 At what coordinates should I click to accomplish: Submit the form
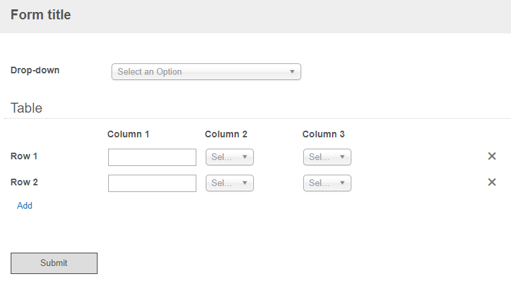click(54, 263)
